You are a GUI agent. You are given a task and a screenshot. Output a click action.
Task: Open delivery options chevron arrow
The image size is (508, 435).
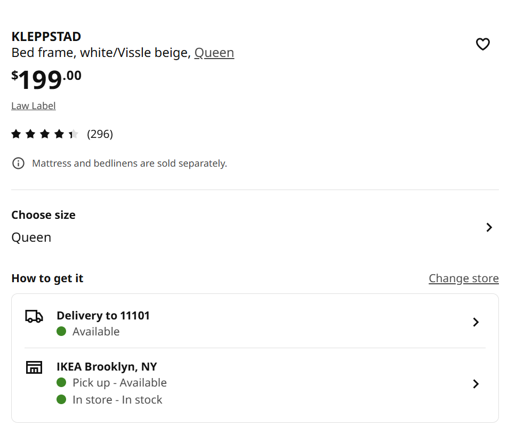coord(476,322)
